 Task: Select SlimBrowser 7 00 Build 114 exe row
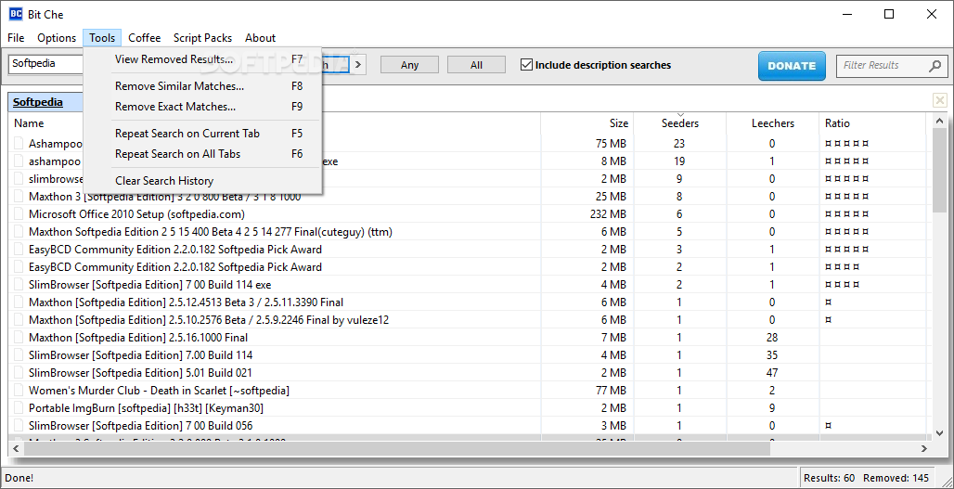tap(149, 285)
